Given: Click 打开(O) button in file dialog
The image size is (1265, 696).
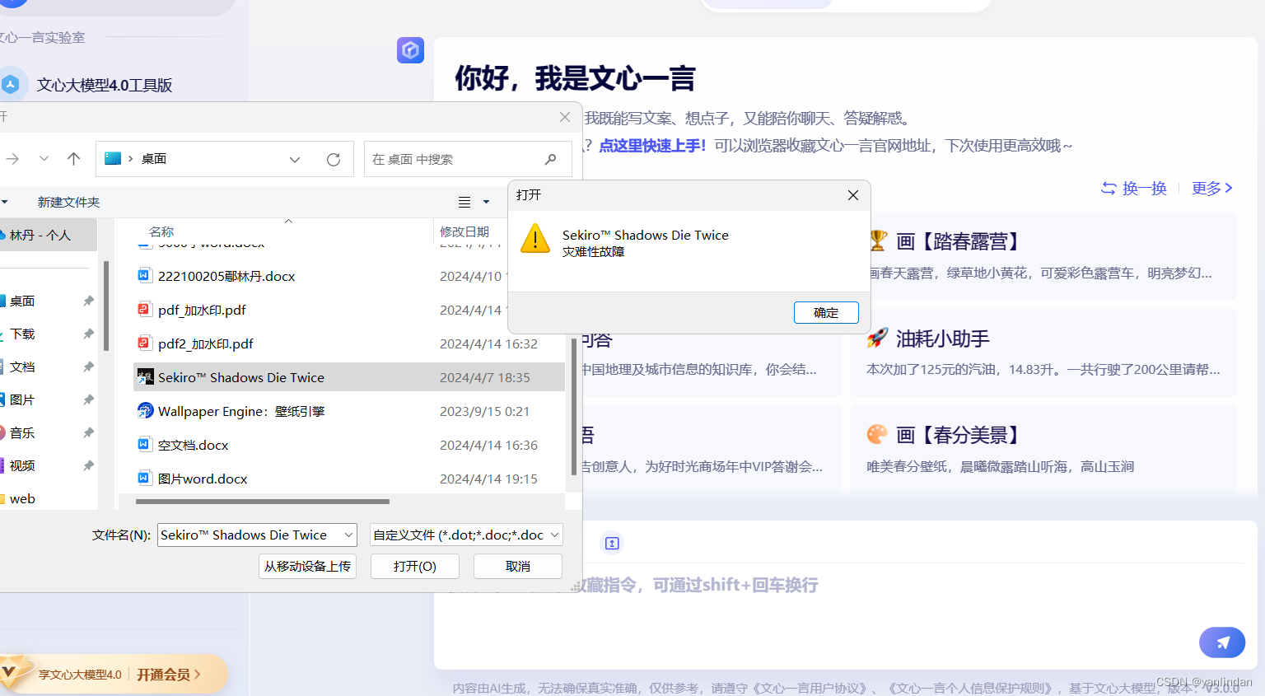Looking at the screenshot, I should point(415,567).
